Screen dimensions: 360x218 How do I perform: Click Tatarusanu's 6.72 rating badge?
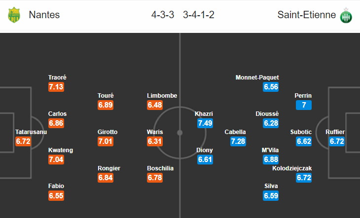(23, 141)
